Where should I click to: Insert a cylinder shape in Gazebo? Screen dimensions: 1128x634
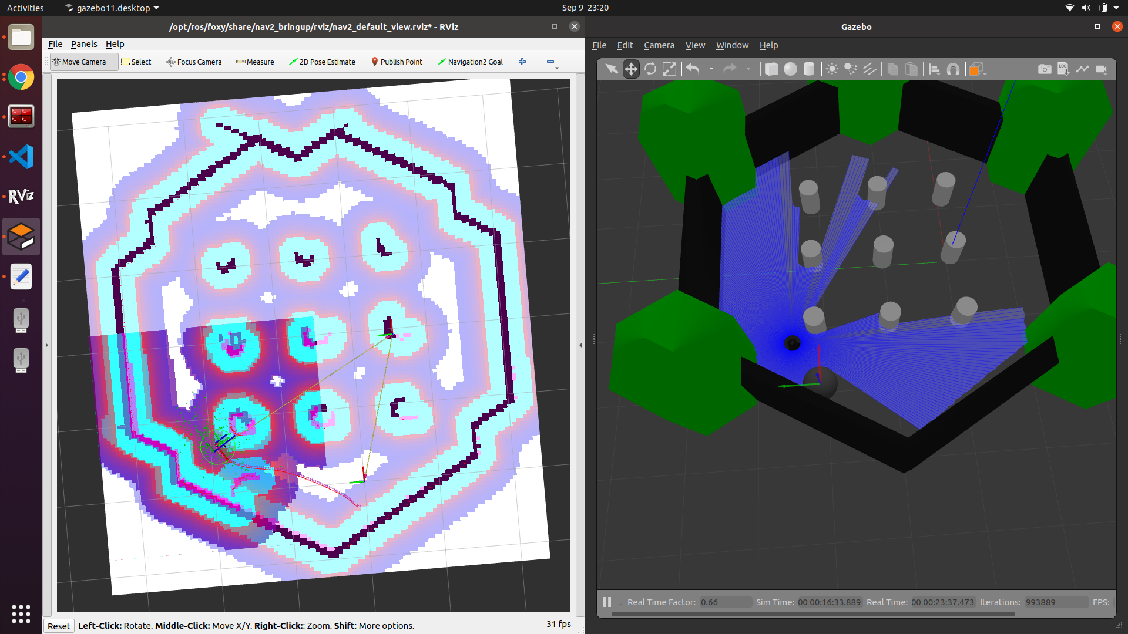[809, 69]
